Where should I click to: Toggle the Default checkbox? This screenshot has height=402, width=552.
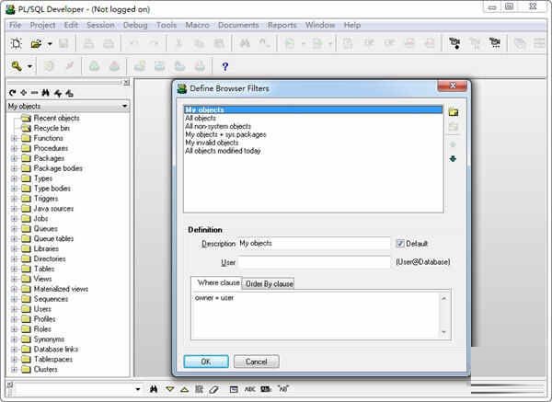pos(400,244)
